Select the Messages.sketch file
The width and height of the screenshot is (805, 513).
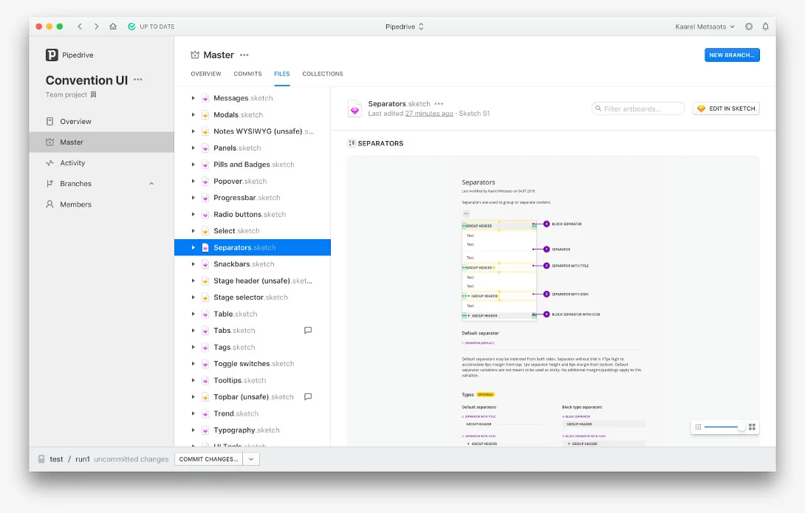point(252,98)
